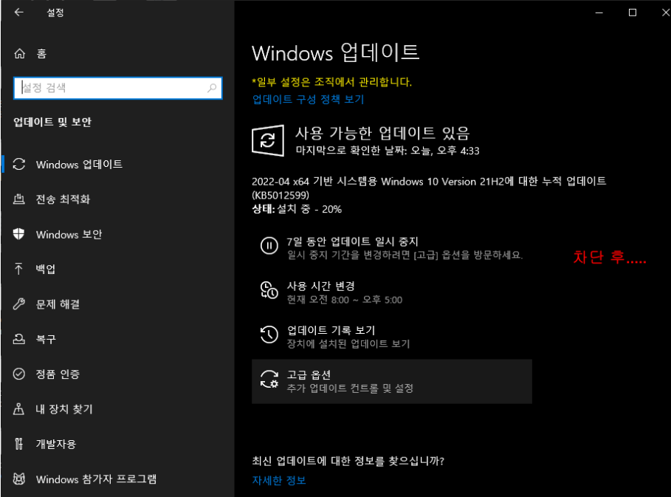671x497 pixels.
Task: Focus the 설정 검색 input field
Action: click(117, 88)
